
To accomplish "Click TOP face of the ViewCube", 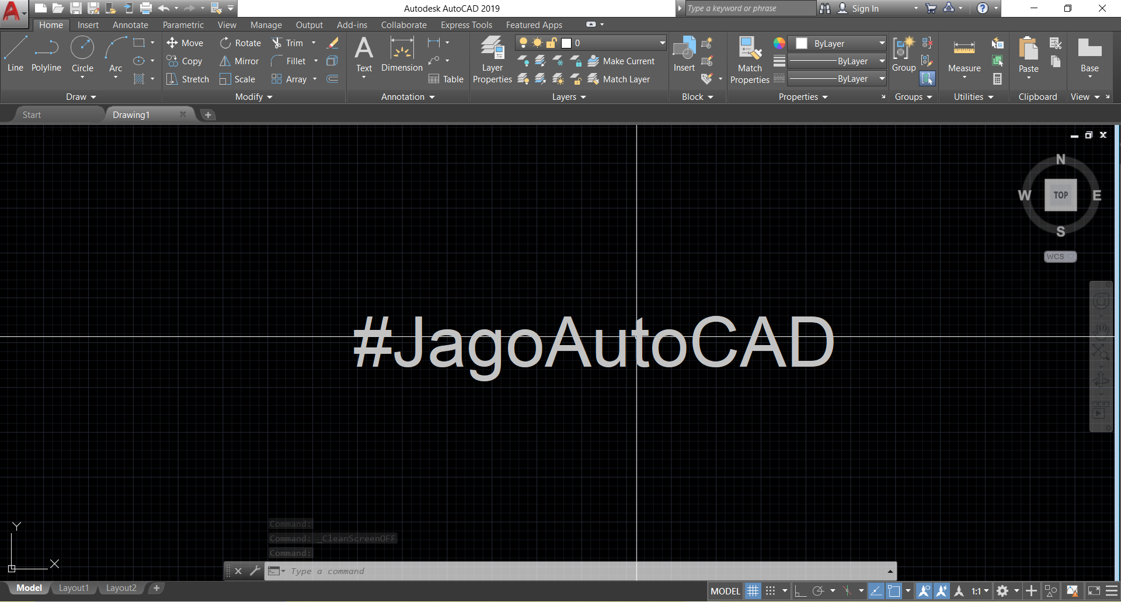I will tap(1061, 195).
